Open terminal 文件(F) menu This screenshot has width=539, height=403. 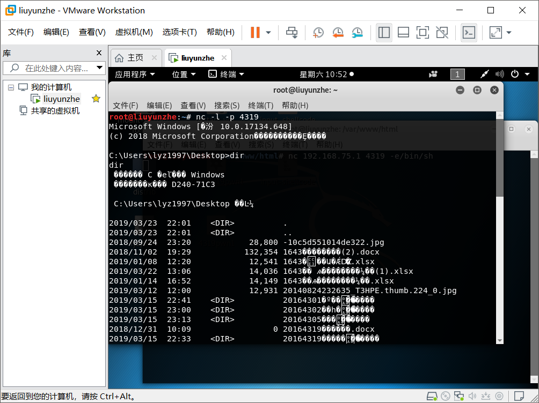126,106
